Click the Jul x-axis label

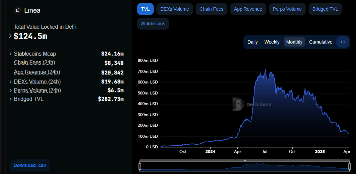pos(265,151)
